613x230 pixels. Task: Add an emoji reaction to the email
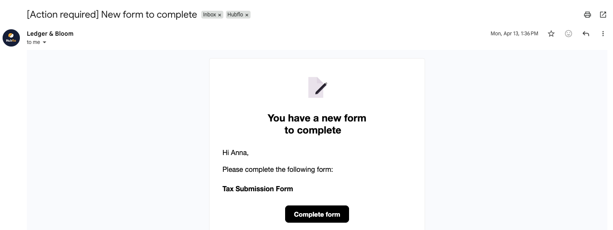click(569, 34)
